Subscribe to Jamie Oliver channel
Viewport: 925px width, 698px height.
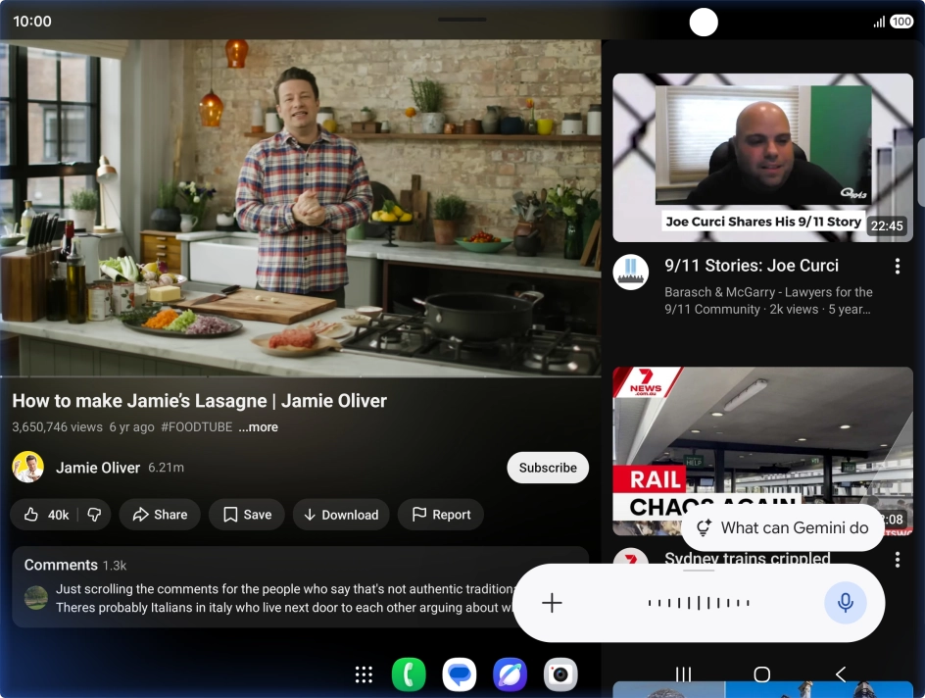point(548,468)
